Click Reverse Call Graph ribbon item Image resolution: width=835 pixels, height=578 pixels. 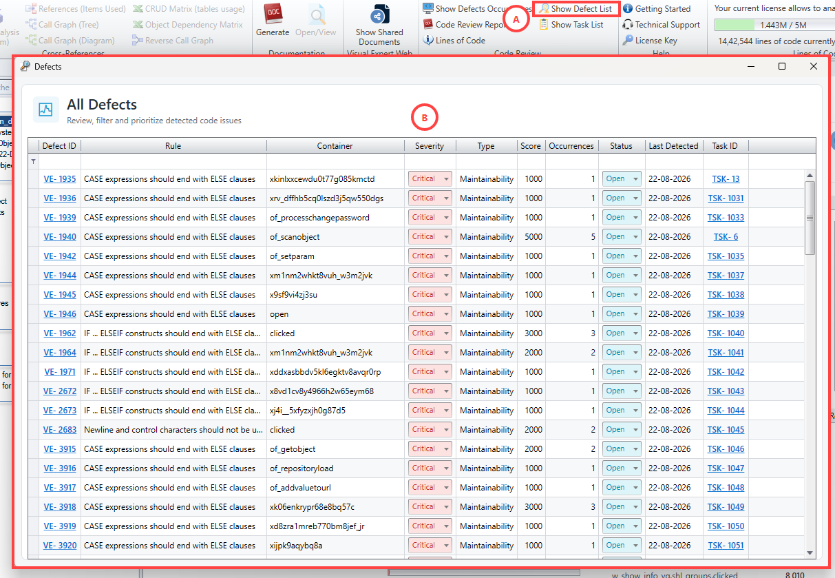point(173,41)
